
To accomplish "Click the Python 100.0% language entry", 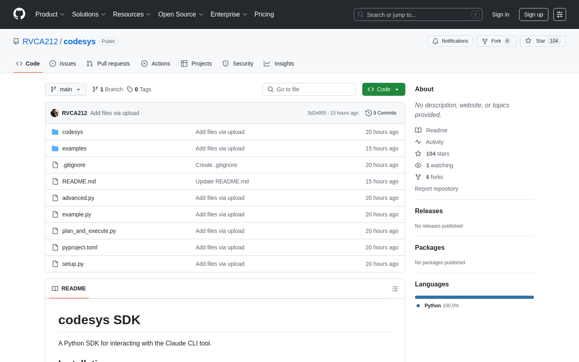I will coord(438,306).
